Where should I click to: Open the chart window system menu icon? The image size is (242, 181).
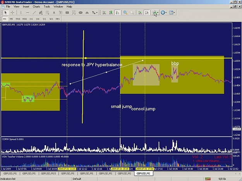pyautogui.click(x=3, y=7)
